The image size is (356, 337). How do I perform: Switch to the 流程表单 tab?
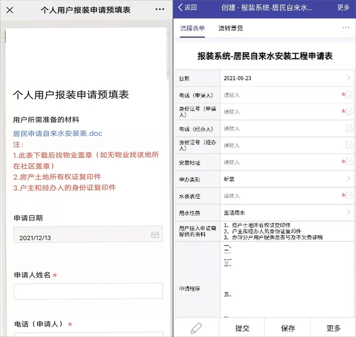tap(192, 28)
